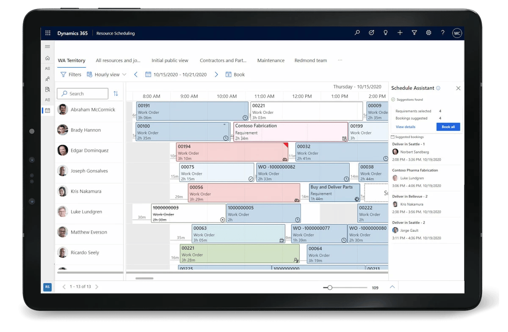Click the Search resources input field

(83, 93)
